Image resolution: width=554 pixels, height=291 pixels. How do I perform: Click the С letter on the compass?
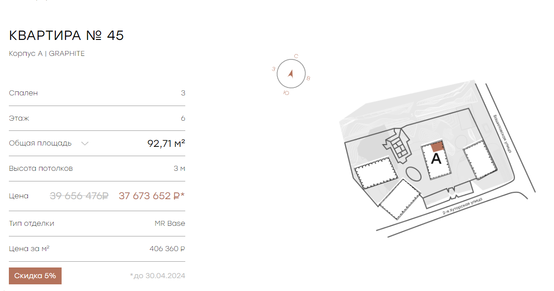[296, 56]
